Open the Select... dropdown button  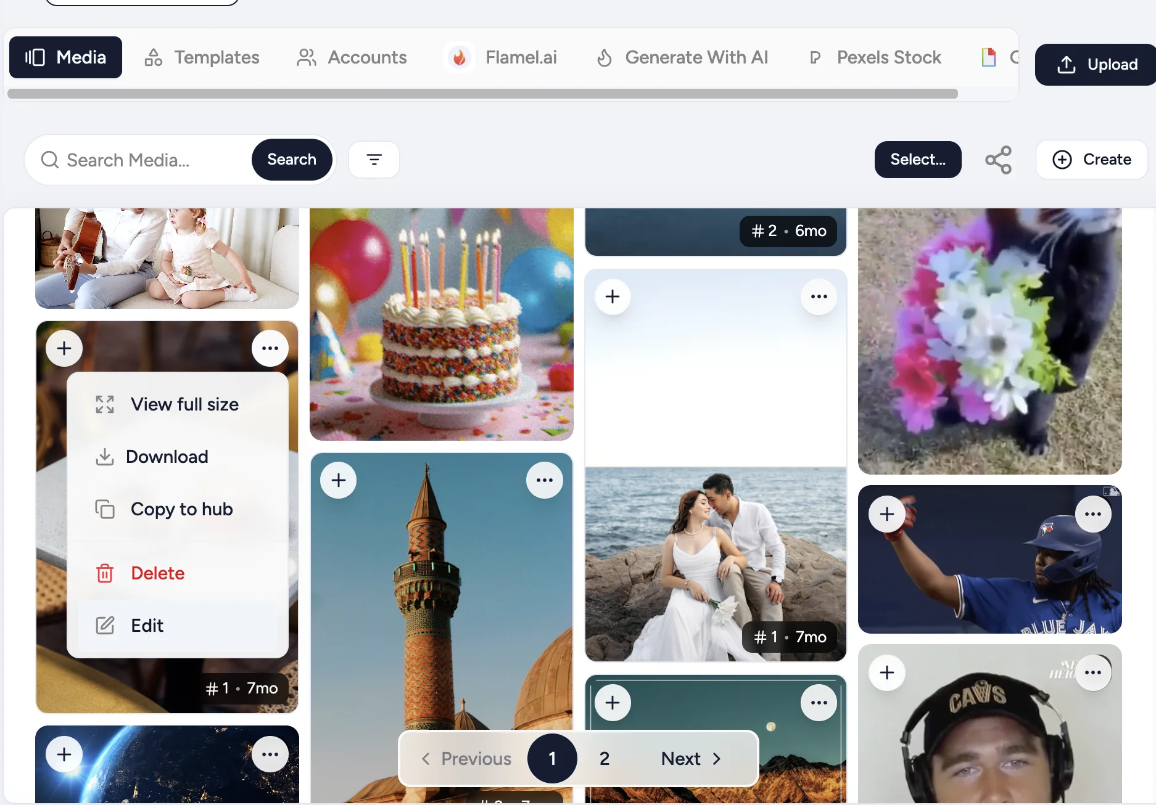tap(918, 160)
